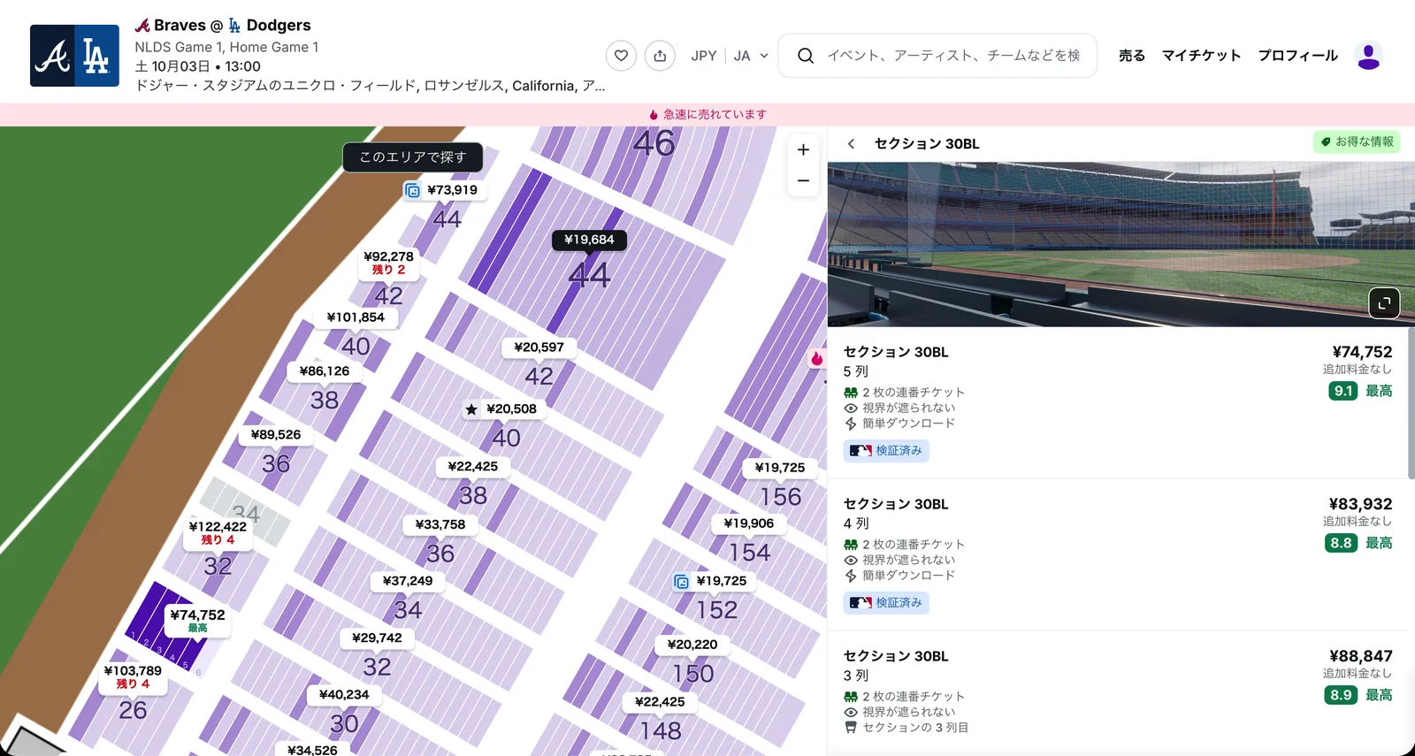Viewport: 1415px width, 756px height.
Task: Click the ¥74,752 最高 map price tag
Action: [197, 621]
